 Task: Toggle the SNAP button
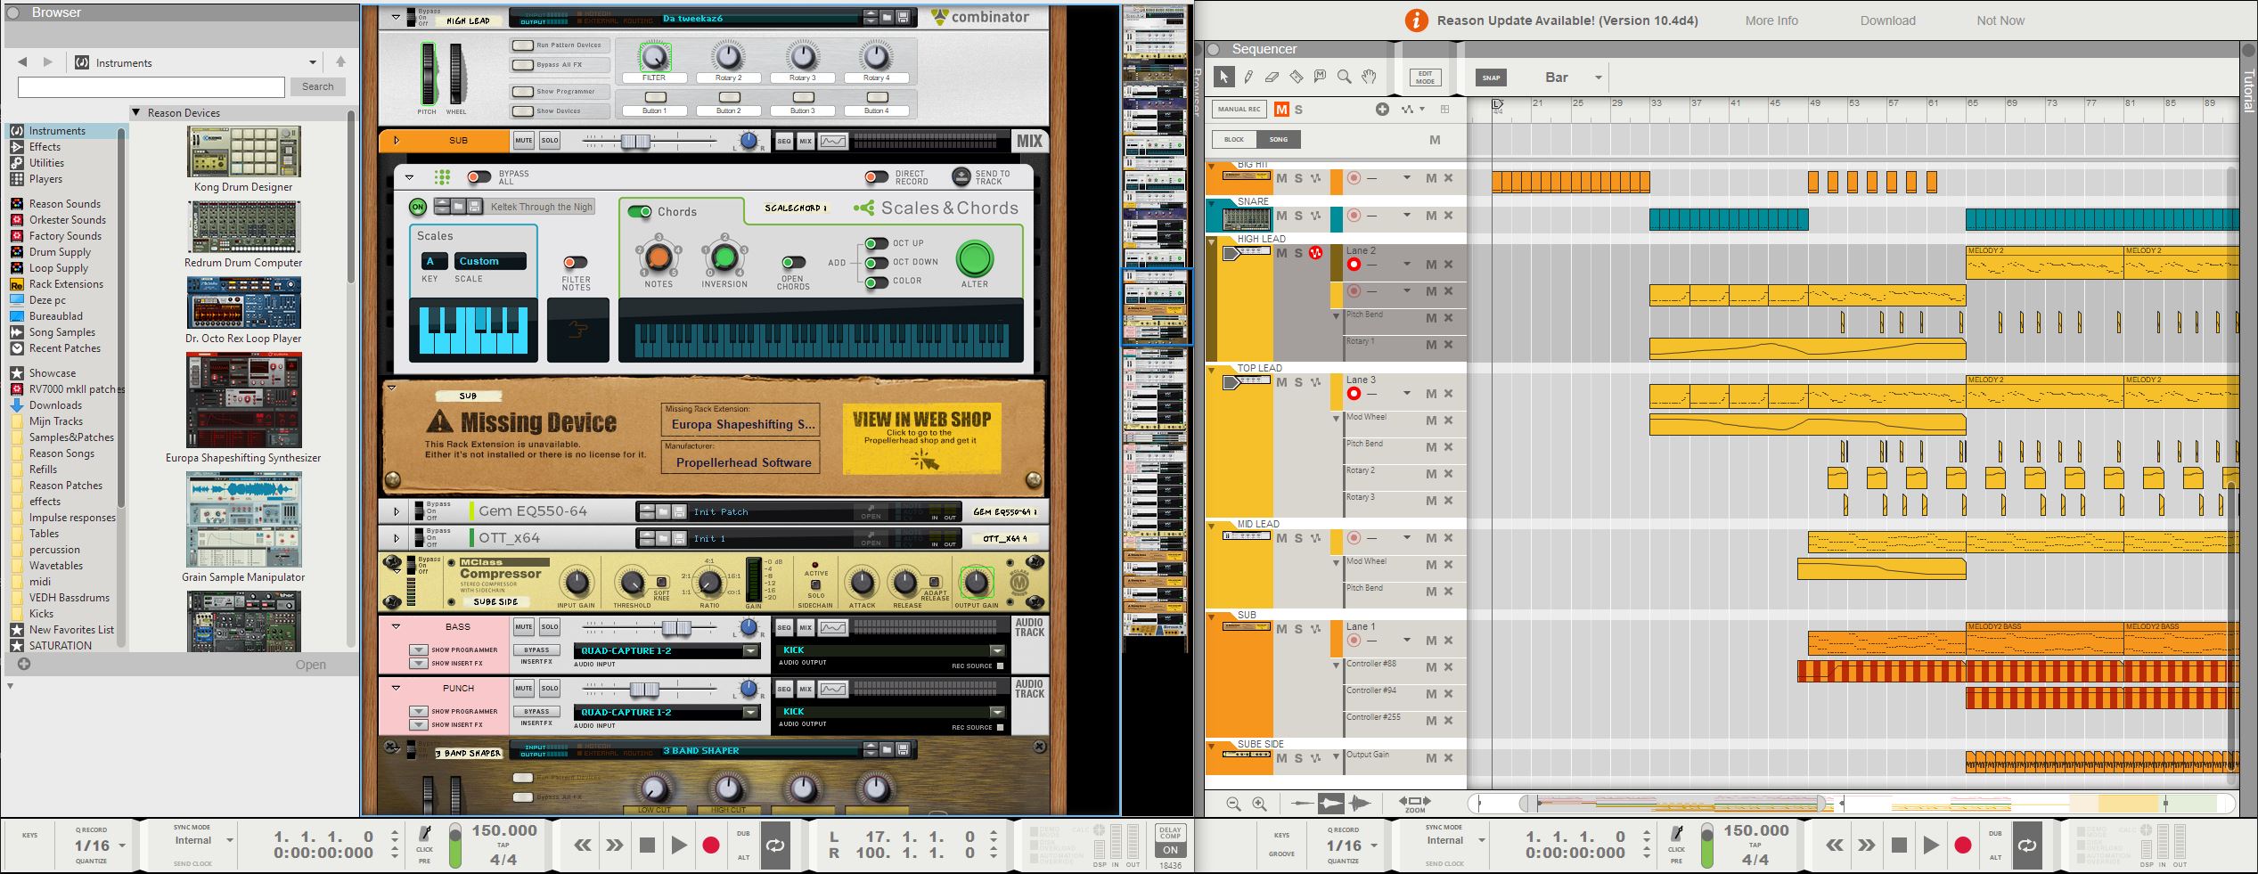(x=1491, y=78)
